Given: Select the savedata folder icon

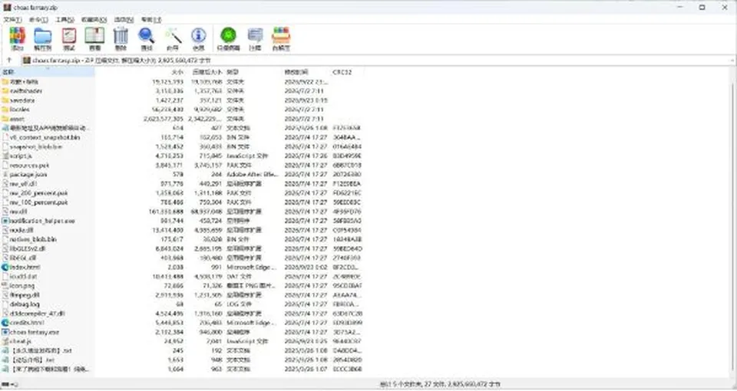Looking at the screenshot, I should [5, 100].
